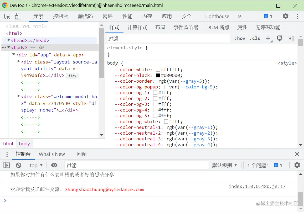This screenshot has height=212, width=304.
Task: Toggle the rendering emulation paintbrush icon
Action: 280,38
